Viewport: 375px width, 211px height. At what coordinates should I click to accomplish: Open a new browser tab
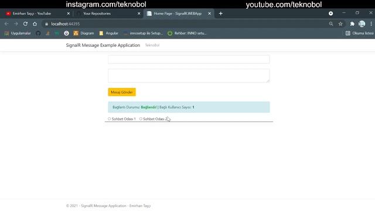pos(221,13)
